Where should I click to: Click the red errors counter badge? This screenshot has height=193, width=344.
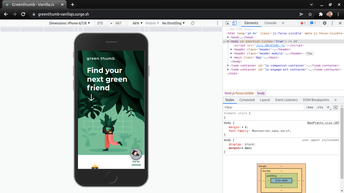pos(303,23)
